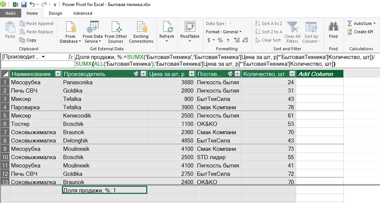Image resolution: width=380 pixels, height=203 pixels.
Task: Click the From Other Sources icon
Action: [x=116, y=27]
